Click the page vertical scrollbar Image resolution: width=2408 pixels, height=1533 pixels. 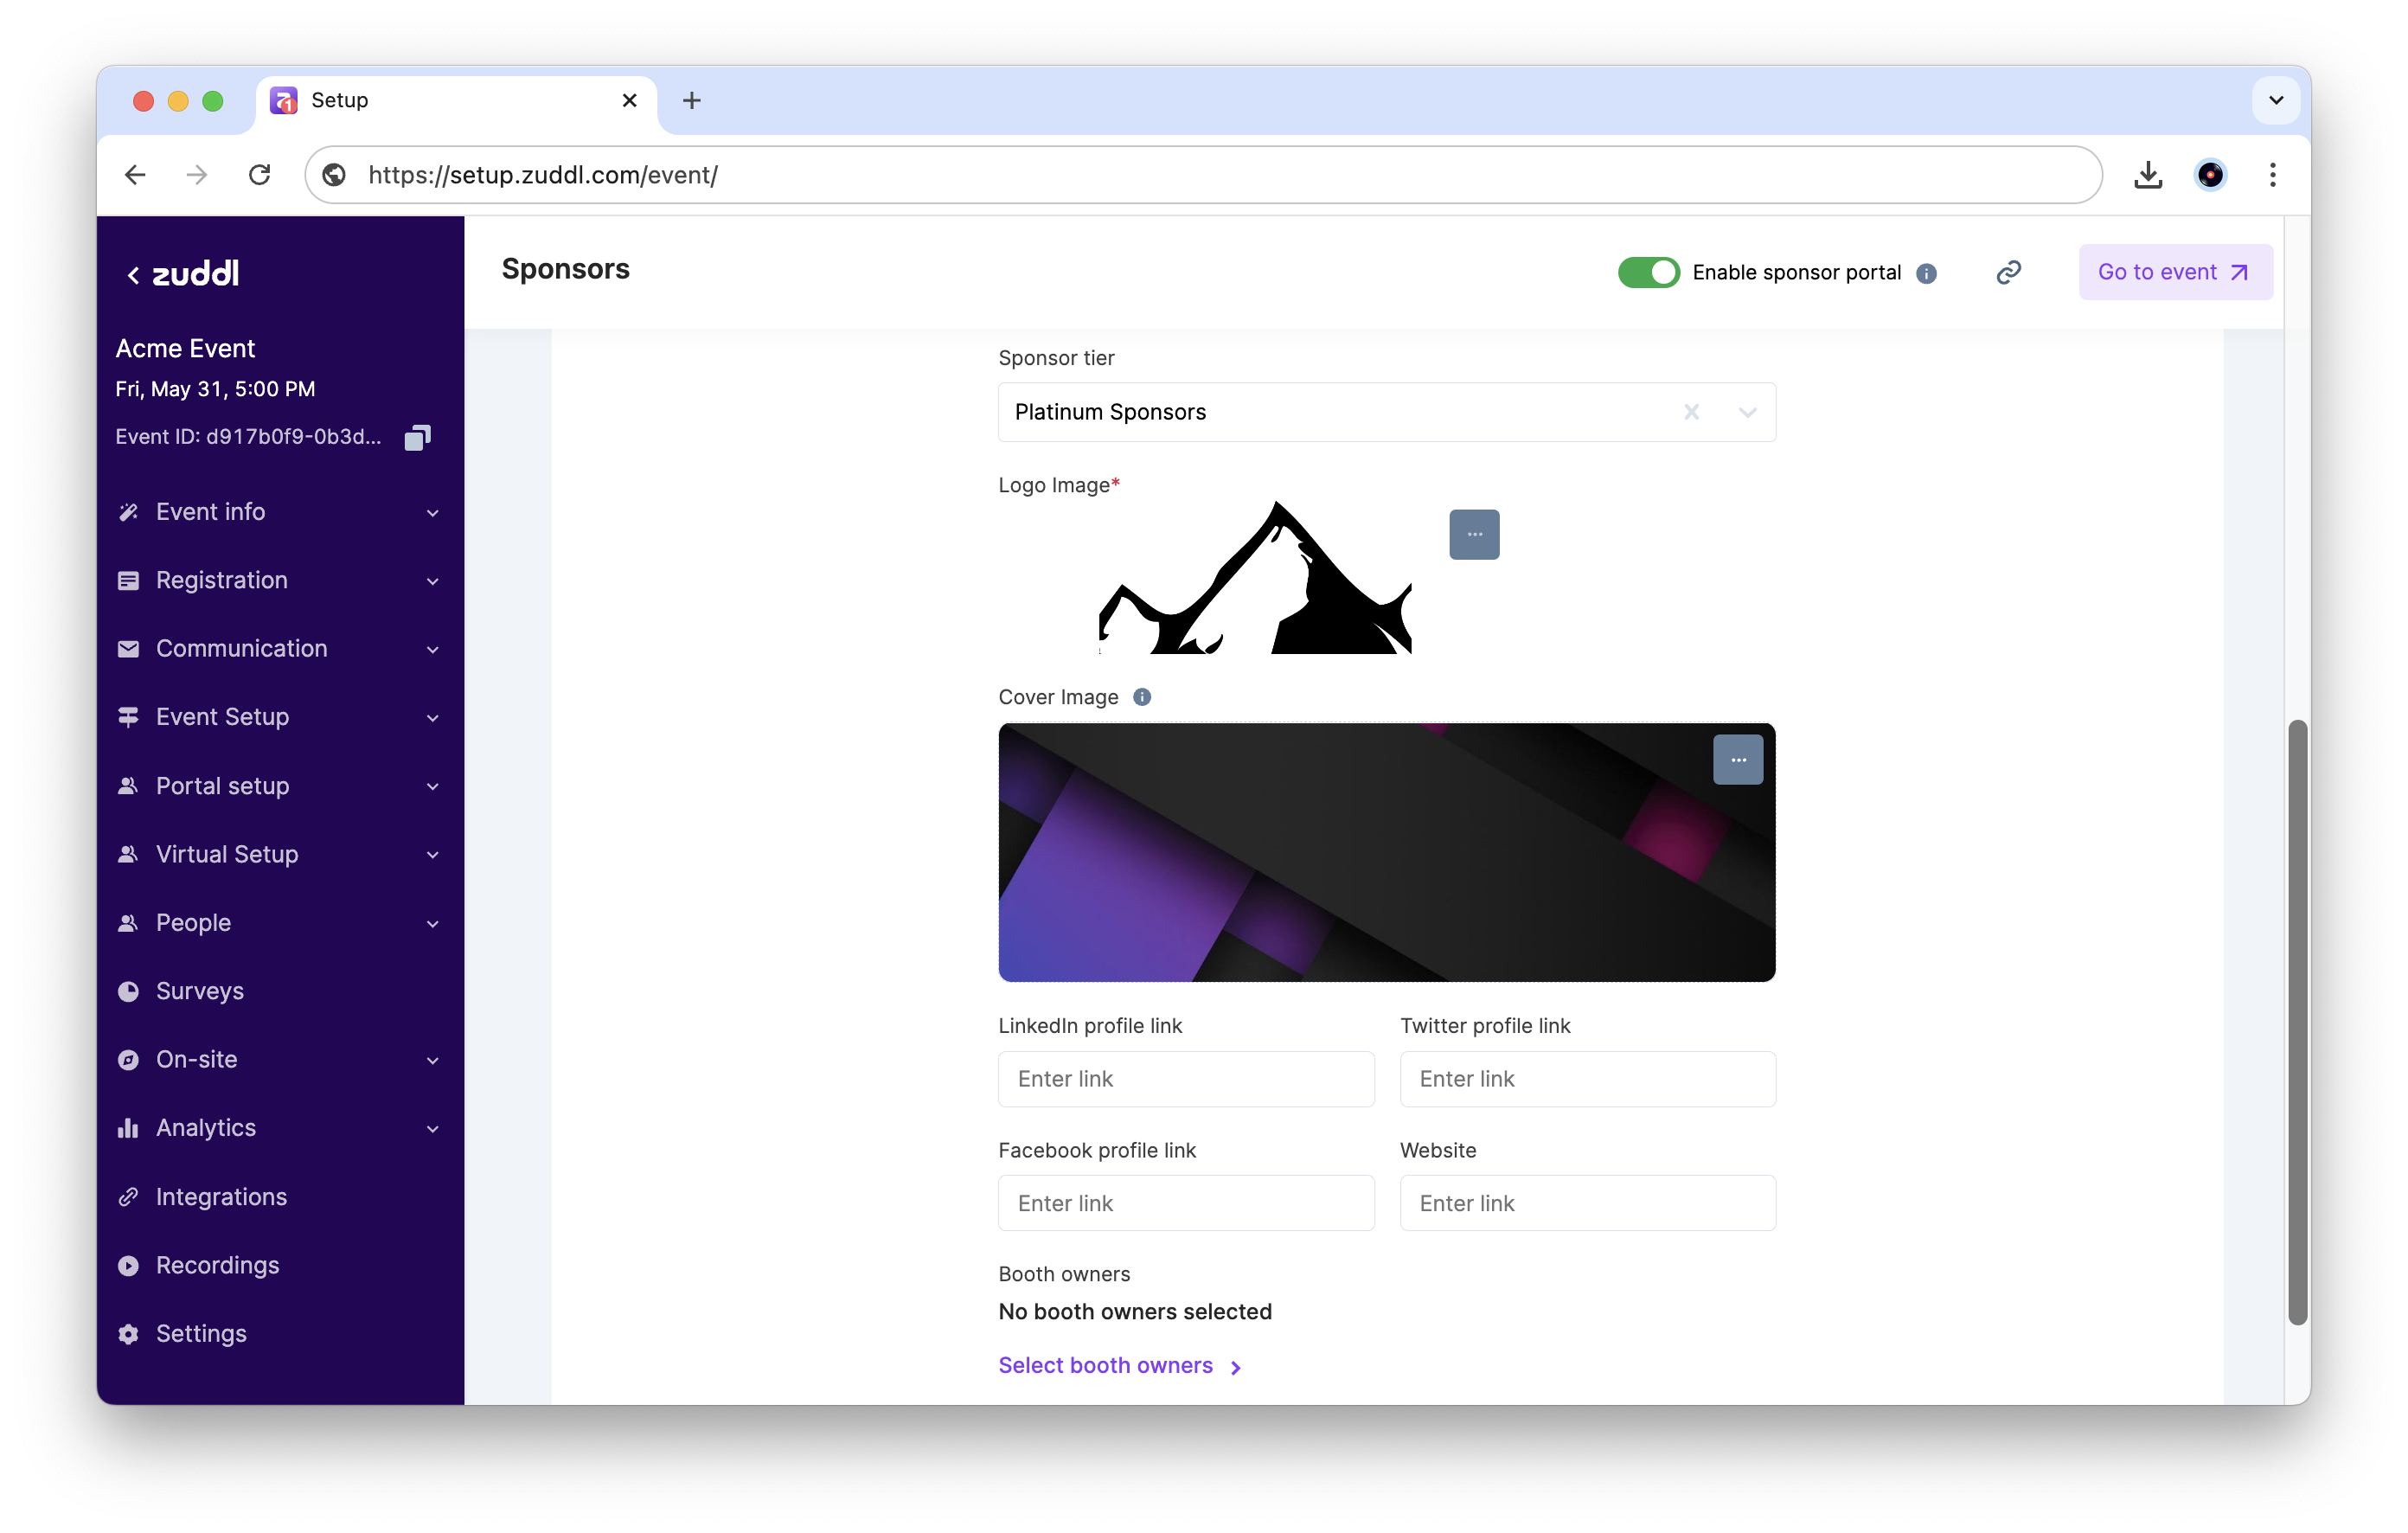click(x=2297, y=1020)
